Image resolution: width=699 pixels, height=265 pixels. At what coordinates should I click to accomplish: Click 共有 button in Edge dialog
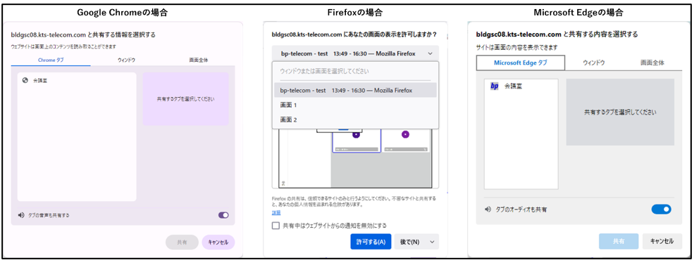pyautogui.click(x=619, y=241)
